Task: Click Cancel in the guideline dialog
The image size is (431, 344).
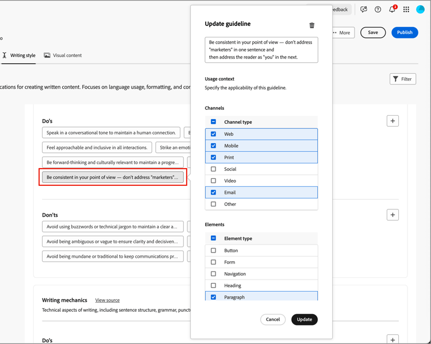Action: point(272,319)
